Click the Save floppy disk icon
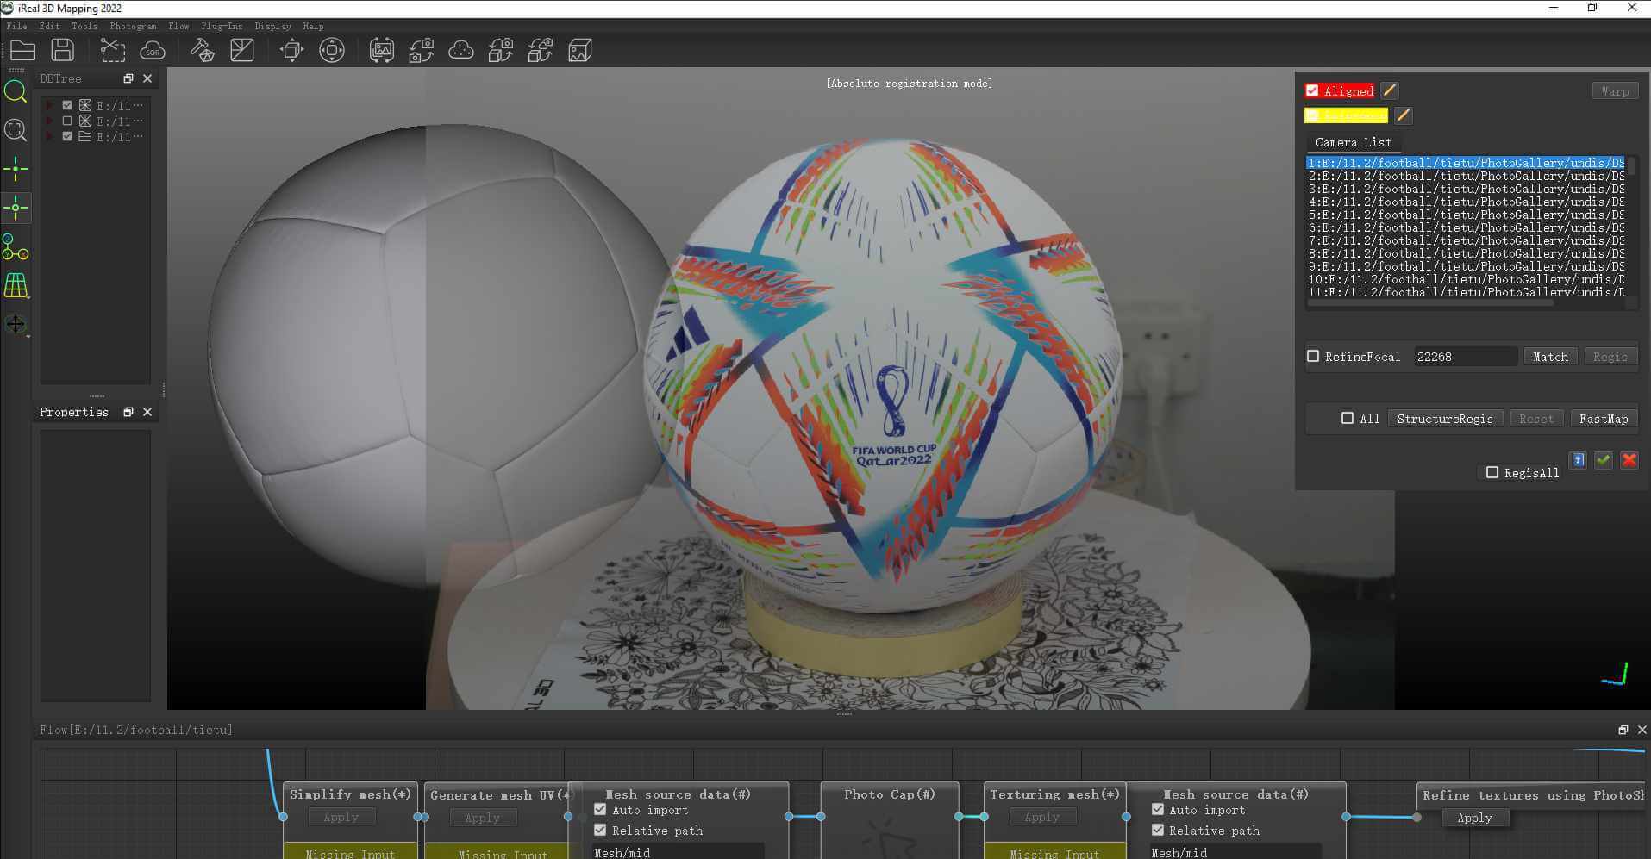 pos(62,50)
